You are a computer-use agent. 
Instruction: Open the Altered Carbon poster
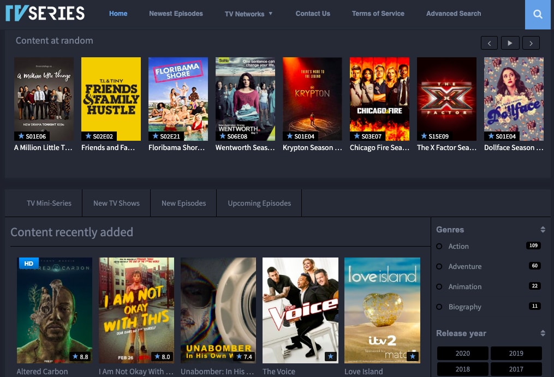pos(55,310)
